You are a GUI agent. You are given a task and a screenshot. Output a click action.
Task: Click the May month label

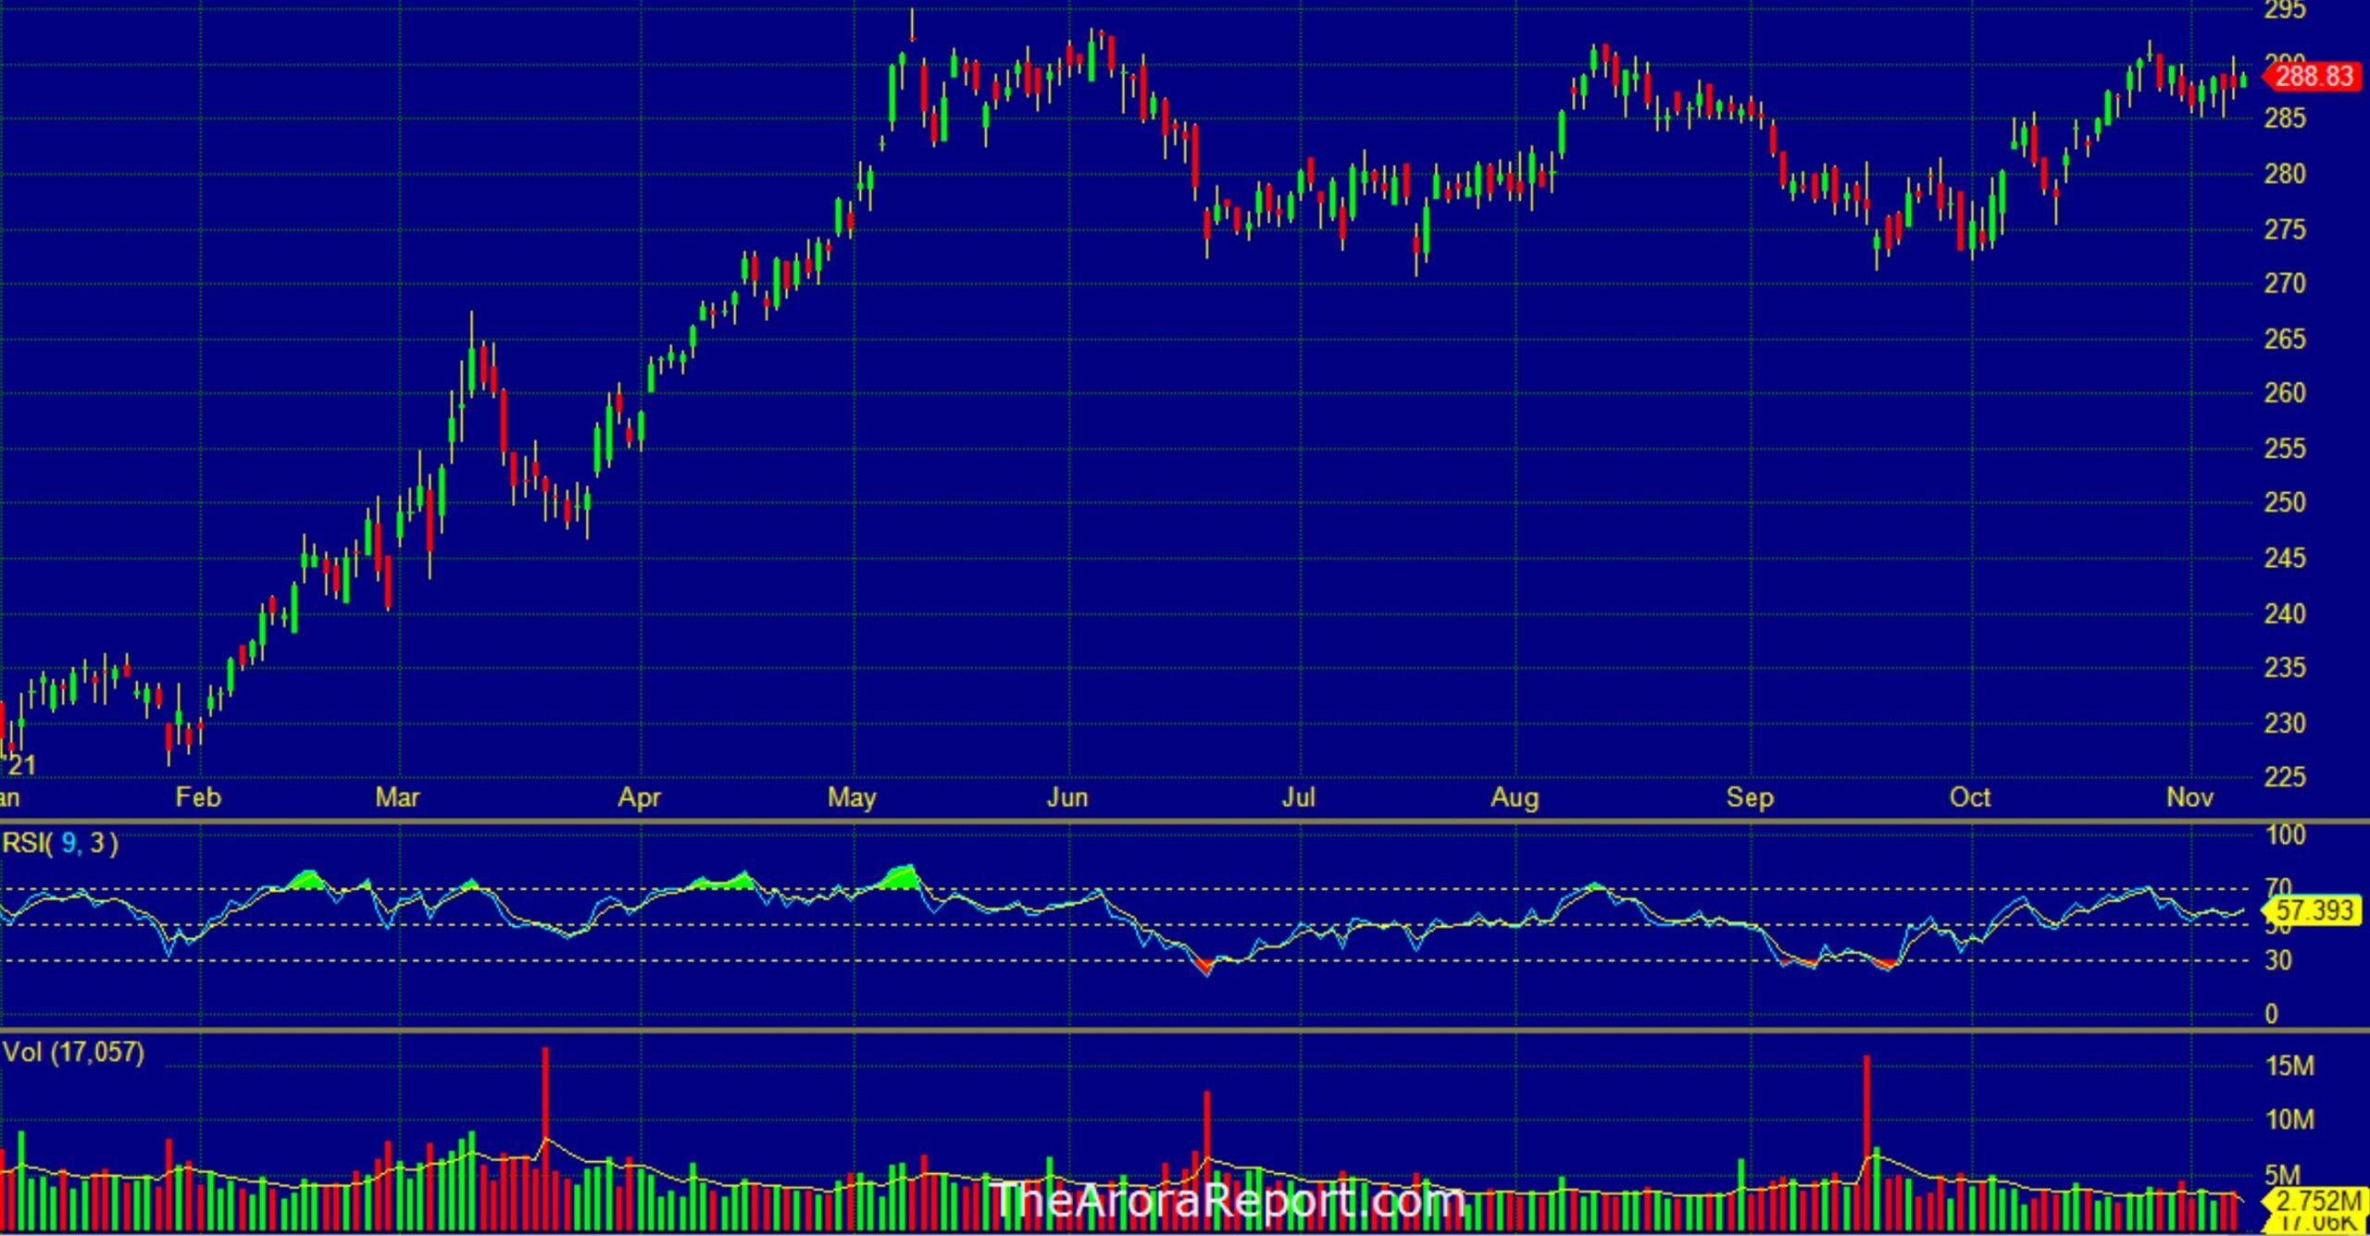tap(852, 797)
